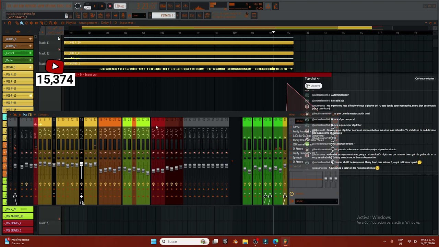This screenshot has height=247, width=439.
Task: Click the orange right-arrow icon beside the microphone
Action: click(x=116, y=15)
